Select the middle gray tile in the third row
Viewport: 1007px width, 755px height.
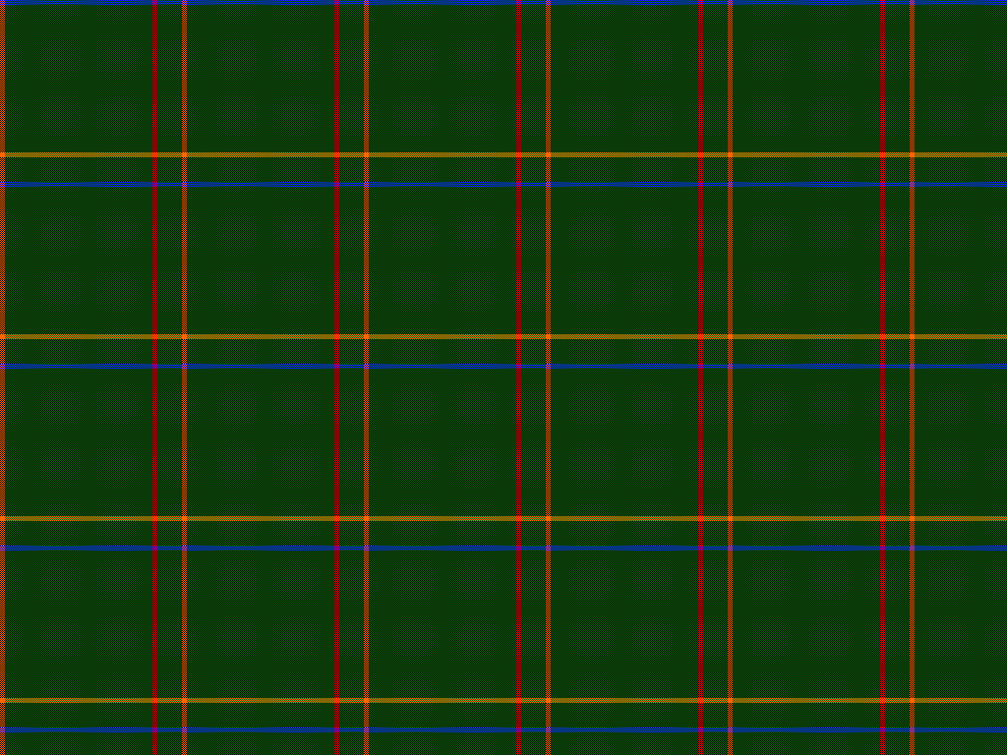[455, 442]
